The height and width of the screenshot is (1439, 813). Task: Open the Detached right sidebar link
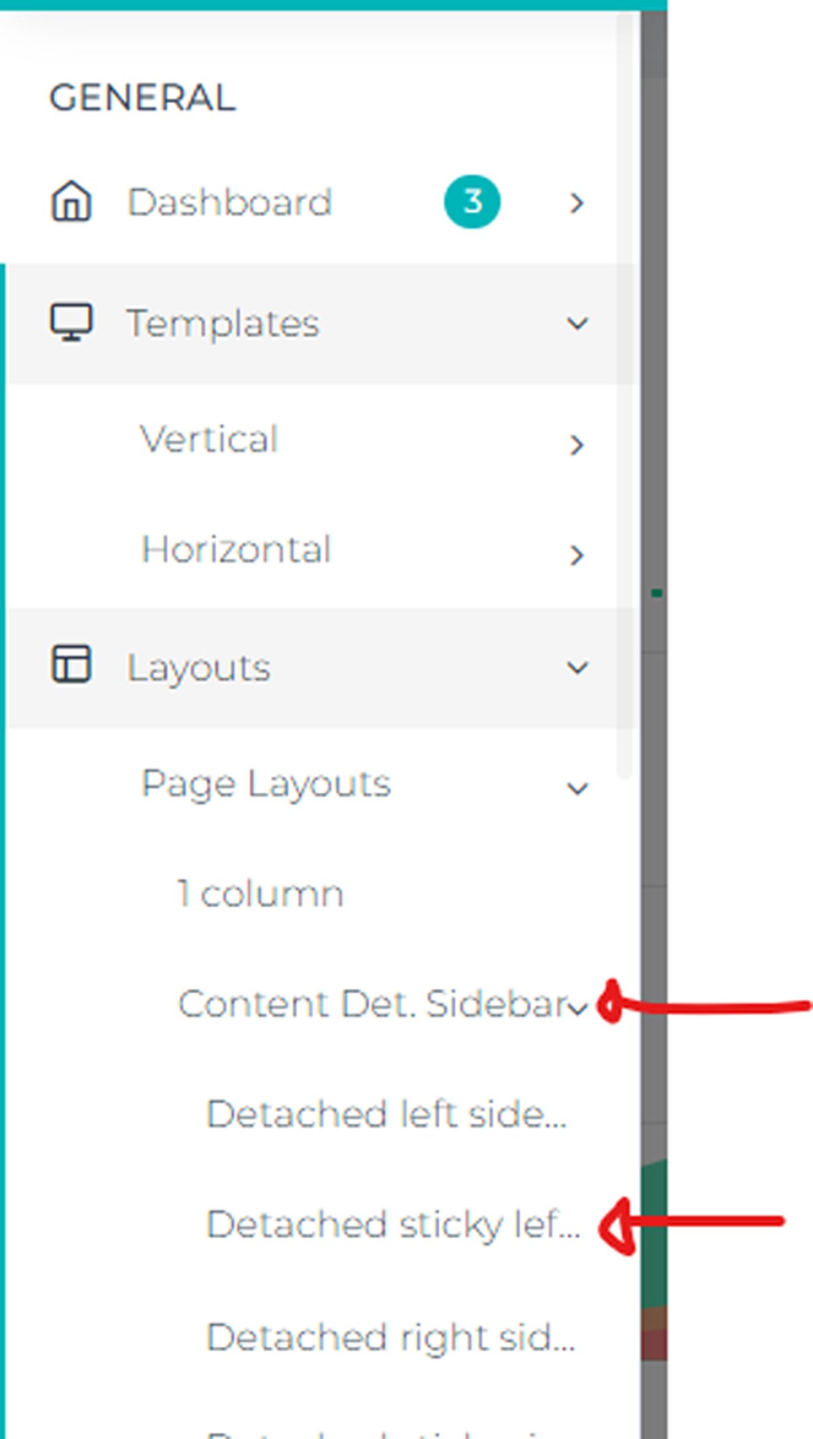coord(390,1337)
